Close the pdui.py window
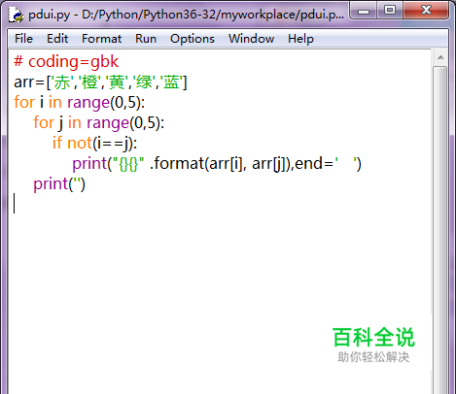Screen dimensions: 456x394 tap(426, 11)
